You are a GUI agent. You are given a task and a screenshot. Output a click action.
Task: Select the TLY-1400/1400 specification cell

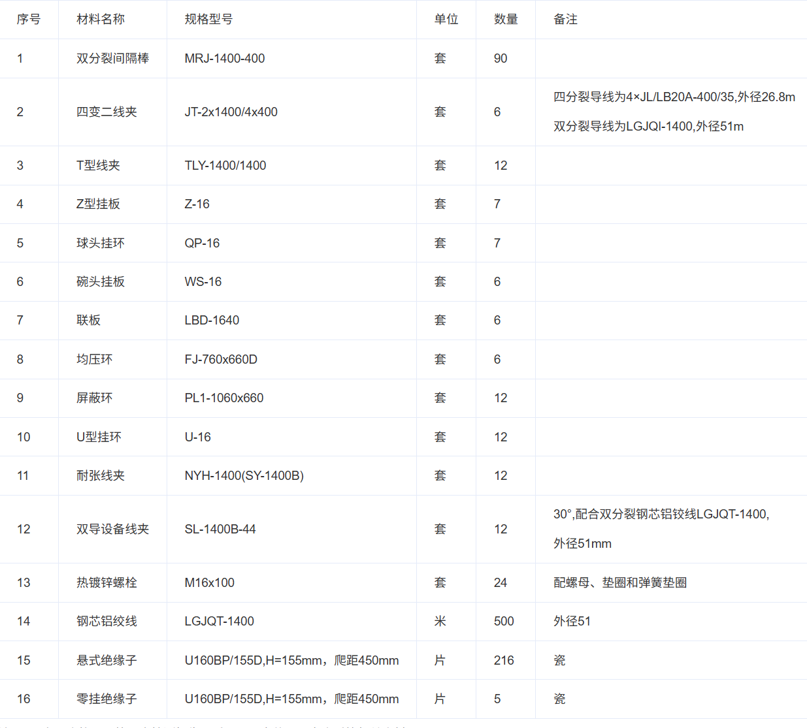(225, 166)
